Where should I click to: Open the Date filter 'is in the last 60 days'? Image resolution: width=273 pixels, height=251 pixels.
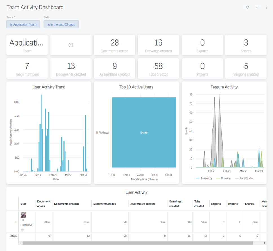coord(61,24)
